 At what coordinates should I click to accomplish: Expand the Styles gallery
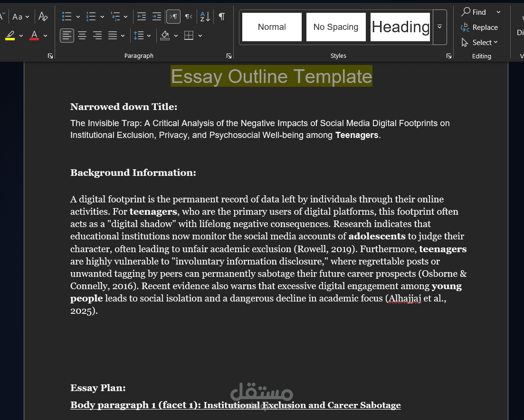tap(439, 27)
